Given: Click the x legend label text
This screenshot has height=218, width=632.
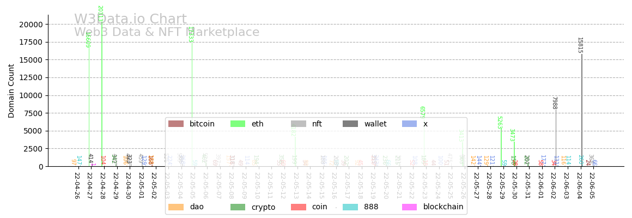Looking at the screenshot, I should (426, 124).
